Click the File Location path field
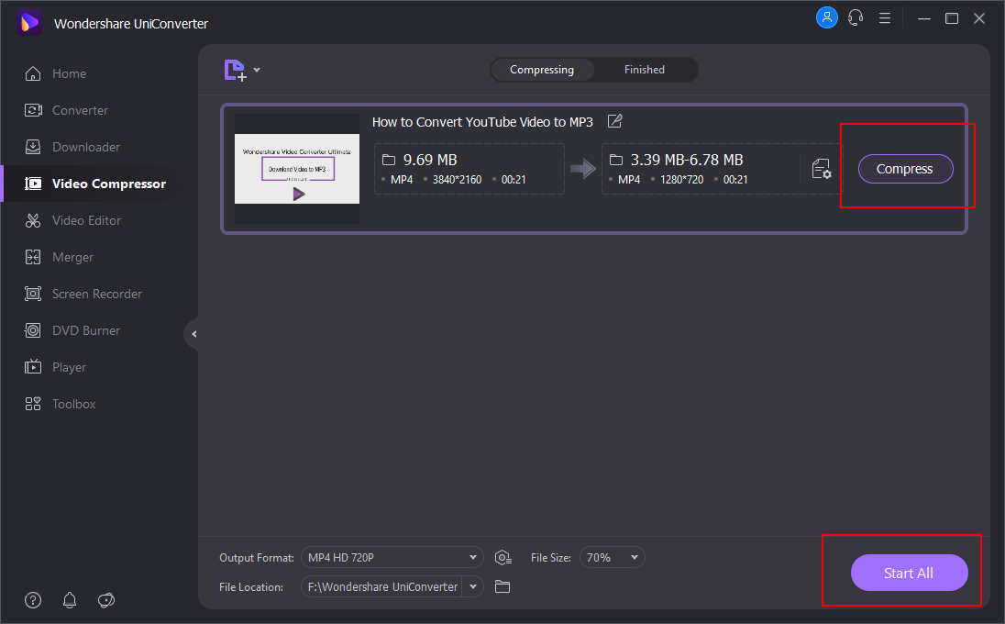1005x624 pixels. click(382, 586)
